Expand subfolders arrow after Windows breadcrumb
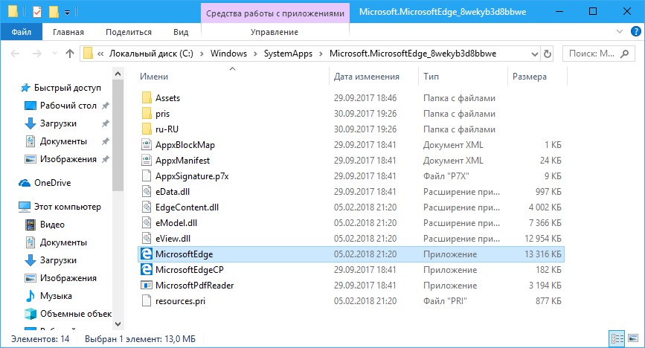This screenshot has width=645, height=348. pyautogui.click(x=255, y=54)
